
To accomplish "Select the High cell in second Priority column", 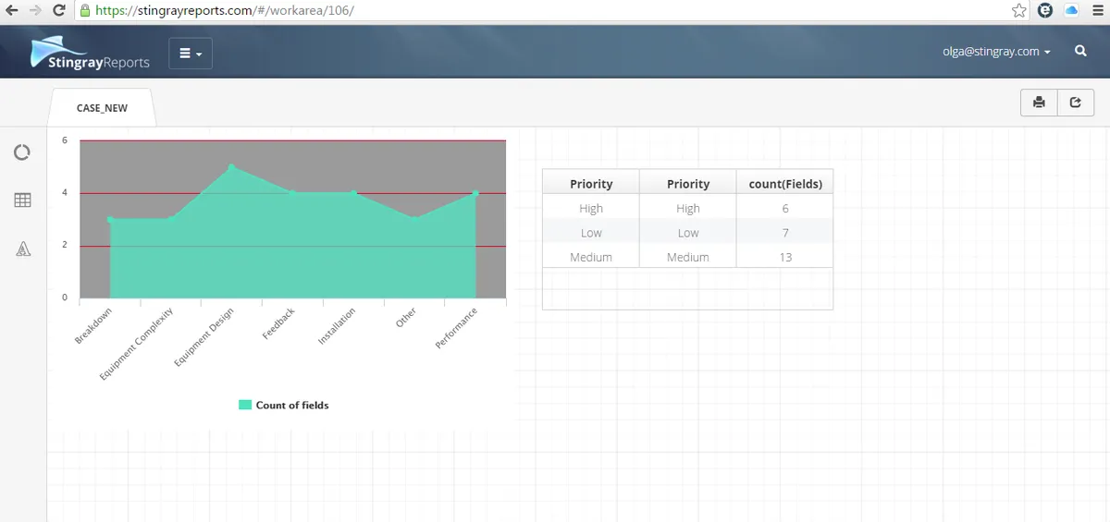I will 688,209.
